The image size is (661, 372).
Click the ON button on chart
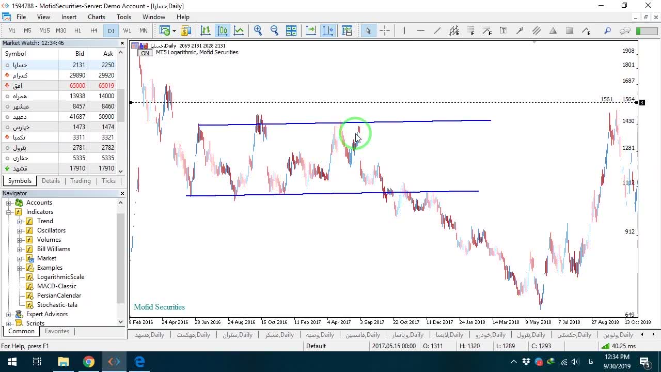[145, 53]
